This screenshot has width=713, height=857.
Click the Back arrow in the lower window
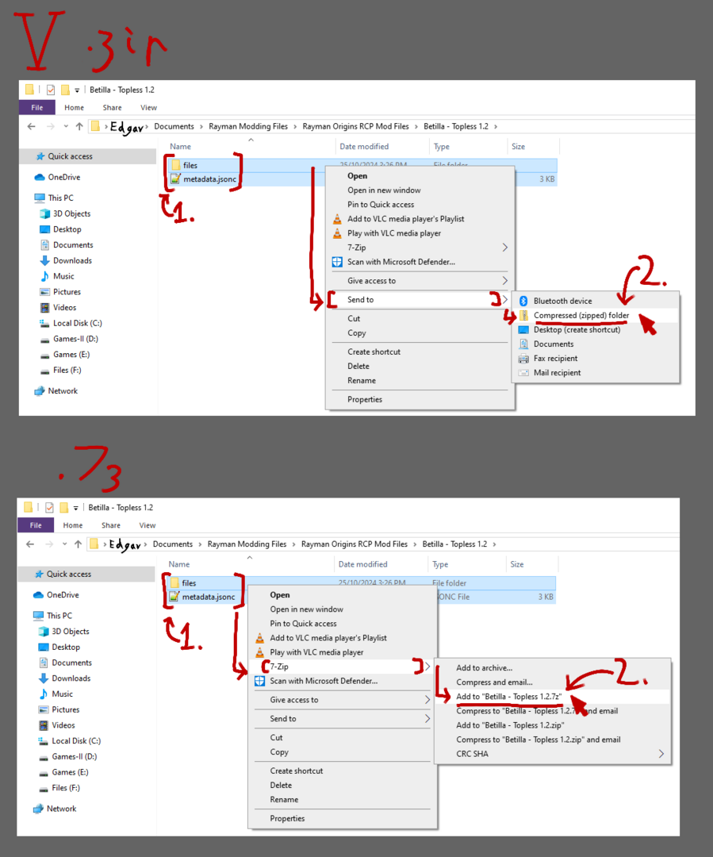(30, 544)
